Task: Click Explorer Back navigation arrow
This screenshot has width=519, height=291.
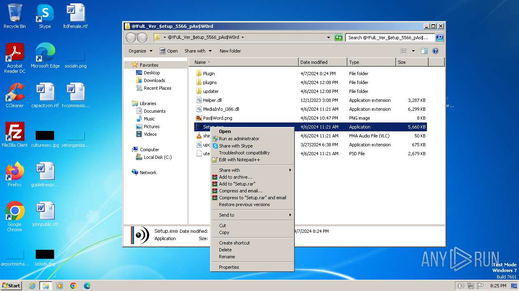Action: (x=131, y=38)
